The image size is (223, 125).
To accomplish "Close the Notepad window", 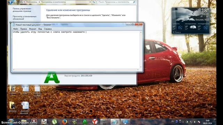I will tap(139, 24).
